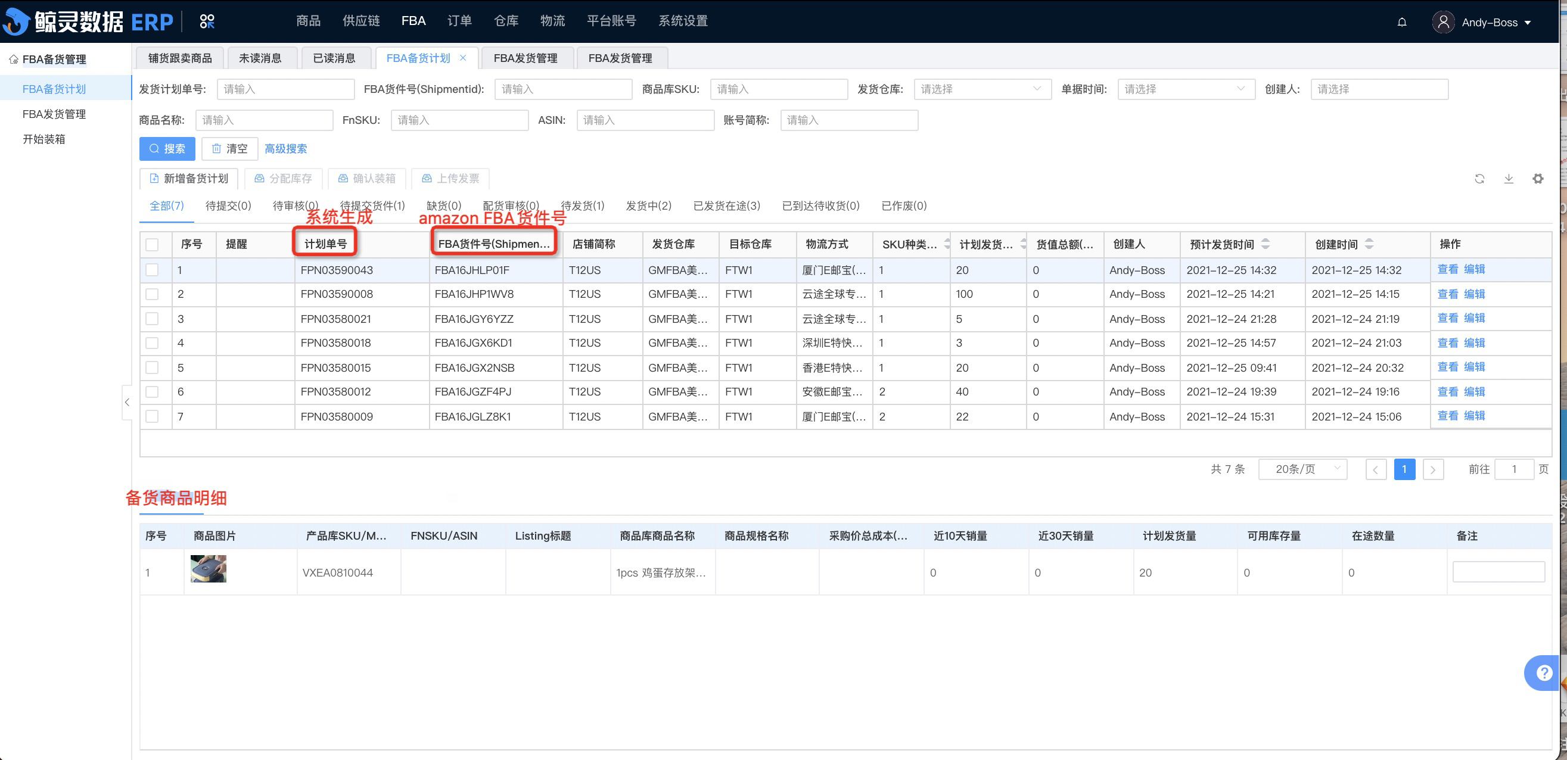Open 发货仓库 dropdown
Viewport: 1567px width, 760px height.
tap(982, 89)
